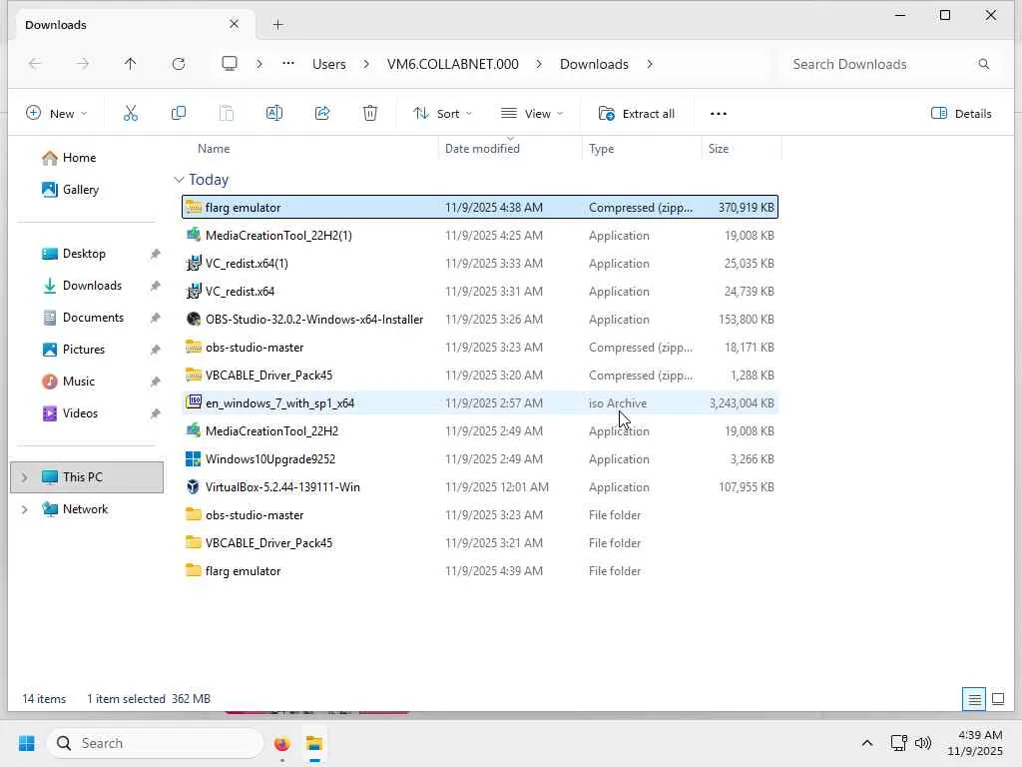Screen dimensions: 1022x767
Task: Refresh the Downloads folder
Action: point(178,64)
